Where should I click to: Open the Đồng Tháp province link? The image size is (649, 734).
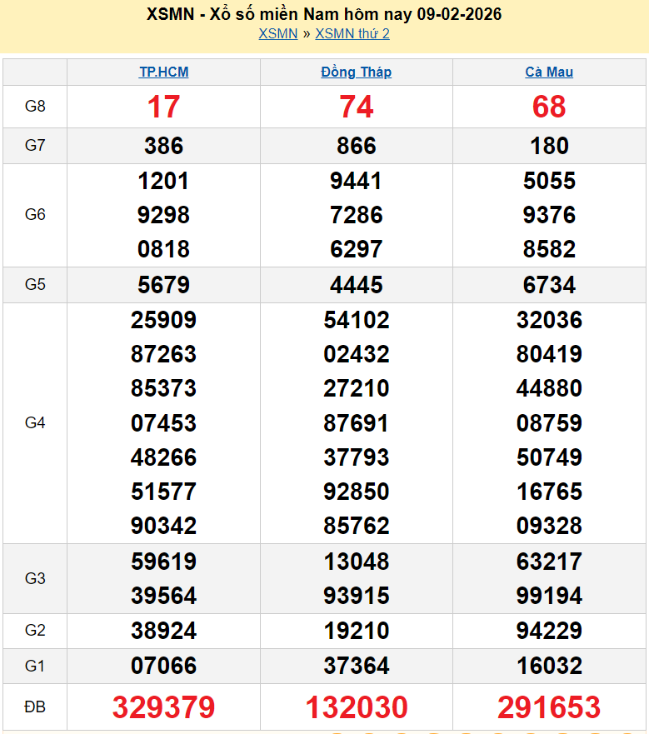(356, 72)
